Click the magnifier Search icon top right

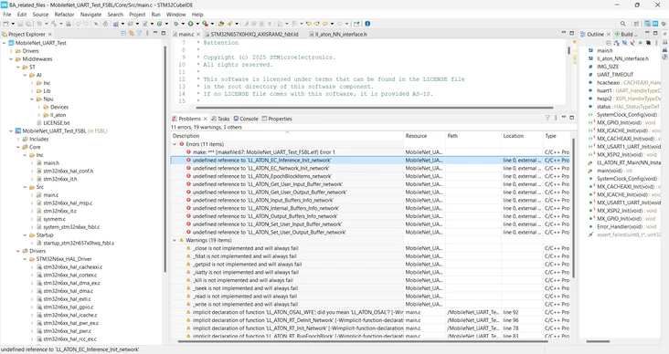(x=623, y=24)
